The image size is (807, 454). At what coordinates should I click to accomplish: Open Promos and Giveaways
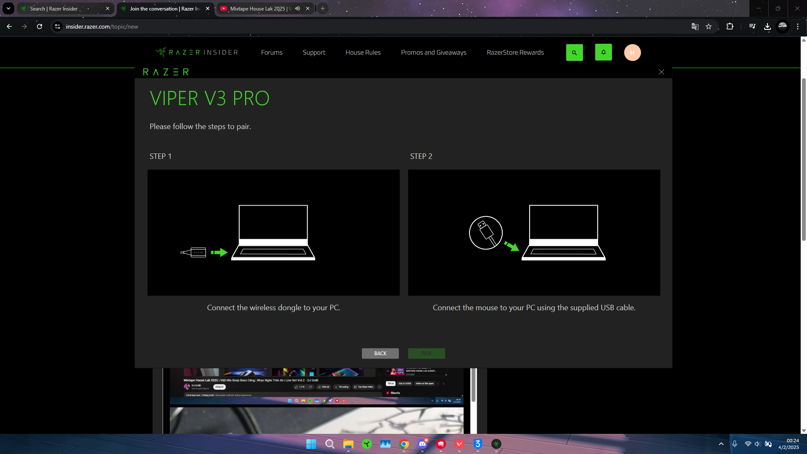tap(434, 53)
